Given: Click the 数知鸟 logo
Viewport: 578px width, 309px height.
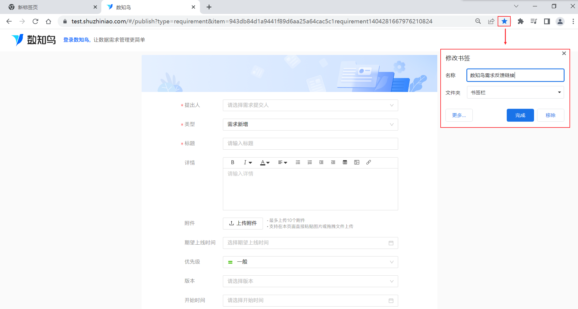Looking at the screenshot, I should (34, 40).
